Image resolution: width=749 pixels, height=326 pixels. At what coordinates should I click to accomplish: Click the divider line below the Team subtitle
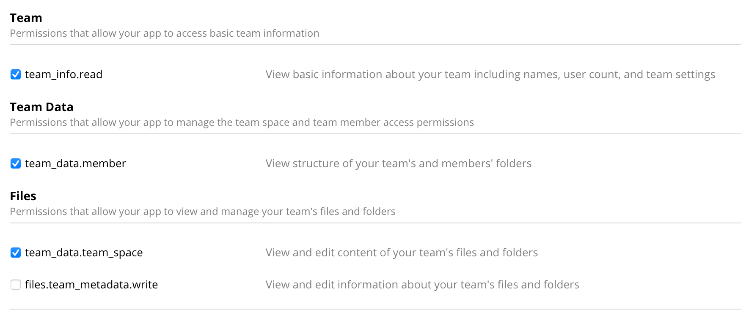[x=375, y=45]
